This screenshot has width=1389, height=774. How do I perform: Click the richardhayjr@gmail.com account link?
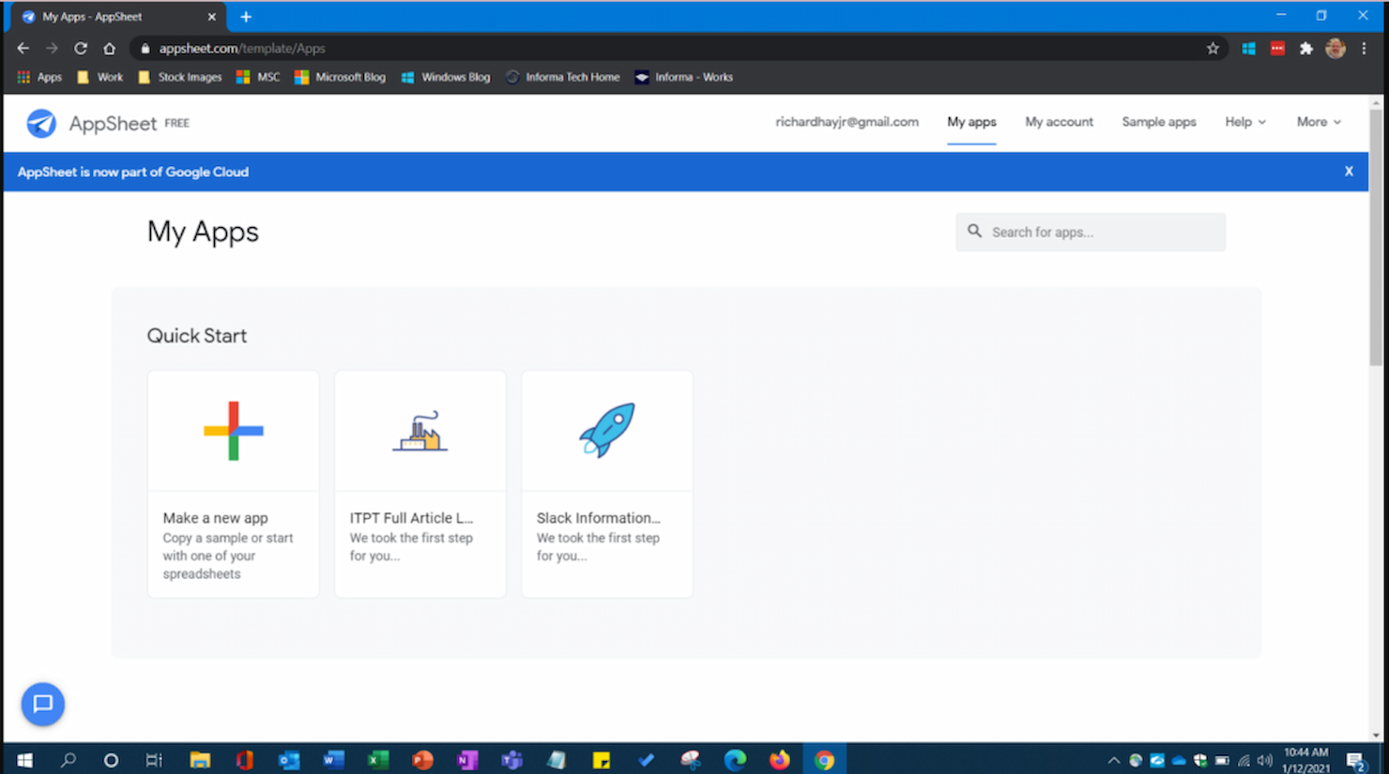coord(846,122)
